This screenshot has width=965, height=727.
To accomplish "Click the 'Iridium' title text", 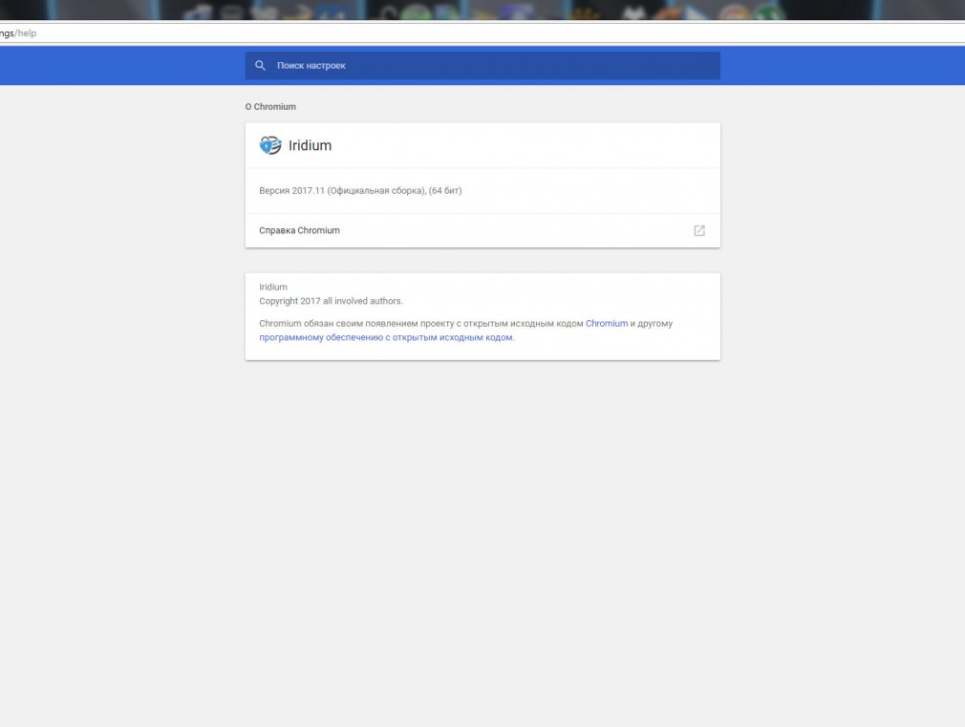I will tap(311, 145).
